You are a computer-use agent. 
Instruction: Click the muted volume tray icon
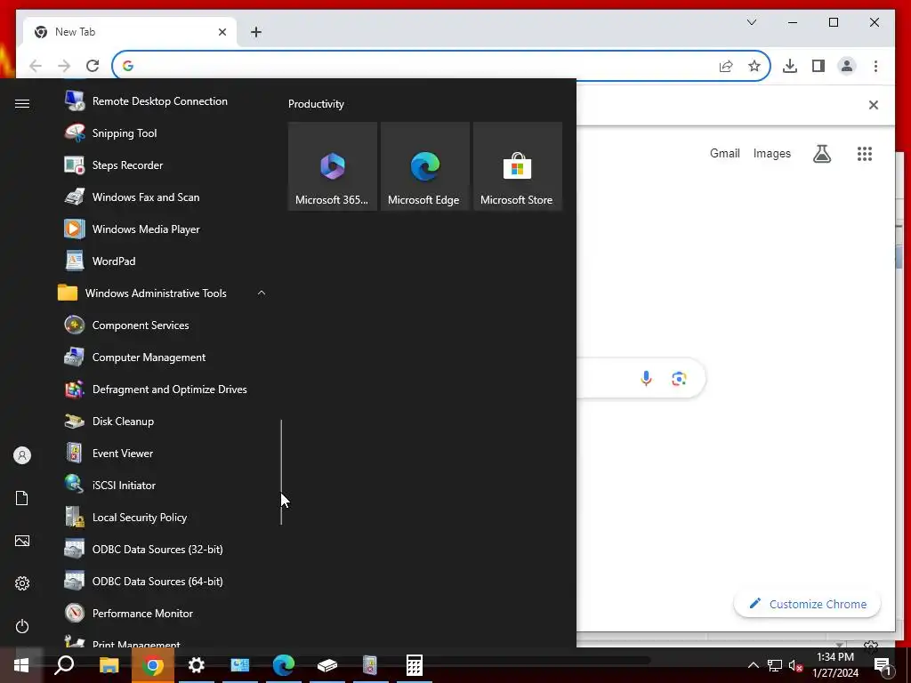tap(795, 665)
